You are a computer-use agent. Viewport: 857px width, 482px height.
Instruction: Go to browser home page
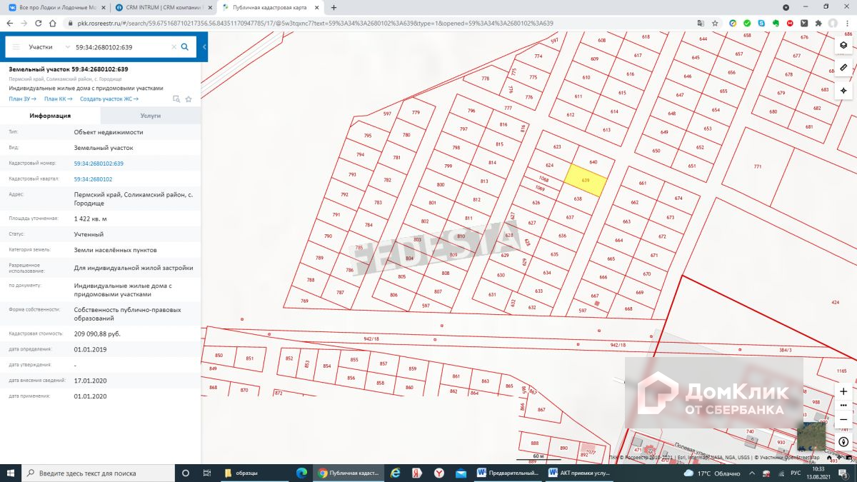coord(53,23)
